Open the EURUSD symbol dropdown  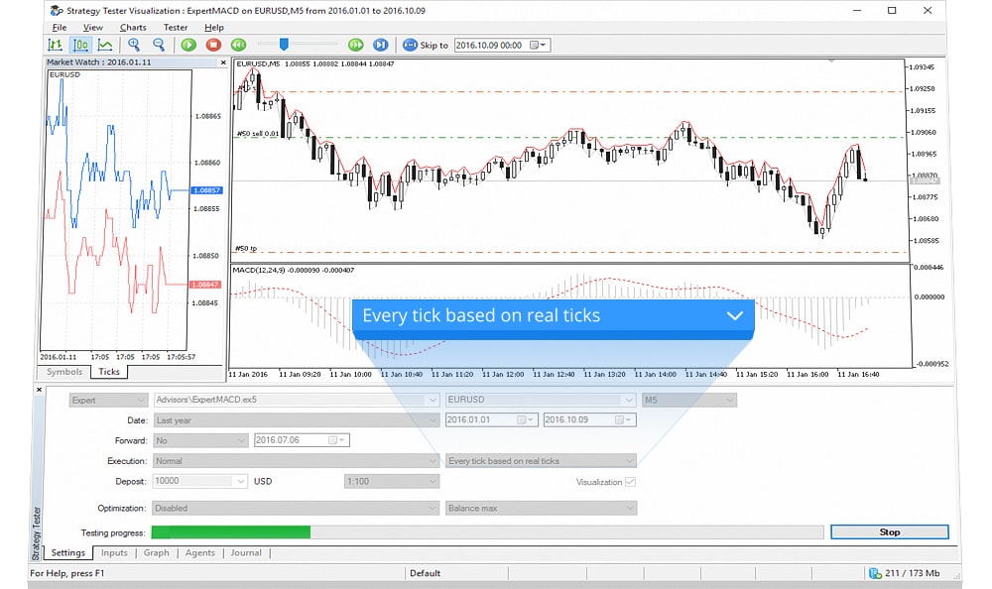(x=541, y=400)
